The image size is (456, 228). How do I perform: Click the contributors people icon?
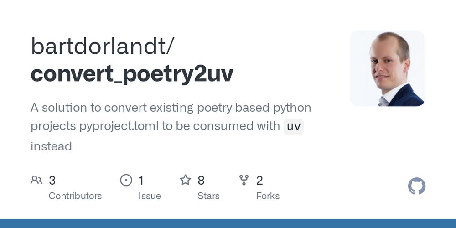(x=36, y=180)
